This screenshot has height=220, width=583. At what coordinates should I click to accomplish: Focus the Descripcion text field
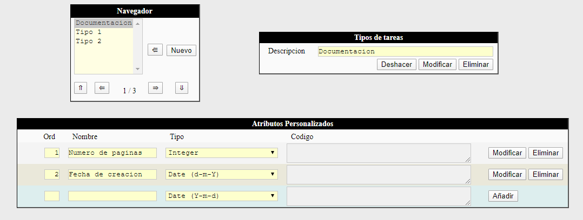[405, 52]
